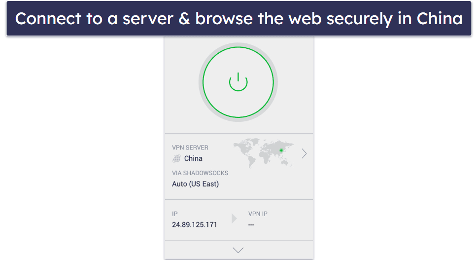Click Africa region on the world map
The image size is (476, 260).
click(x=265, y=156)
